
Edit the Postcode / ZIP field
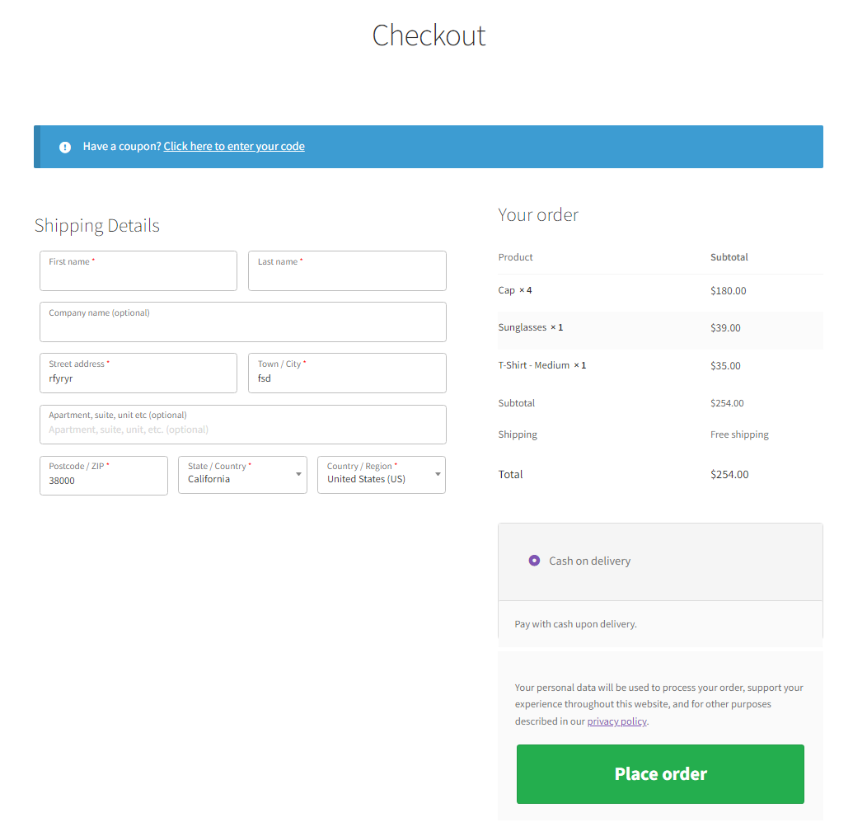pyautogui.click(x=103, y=475)
